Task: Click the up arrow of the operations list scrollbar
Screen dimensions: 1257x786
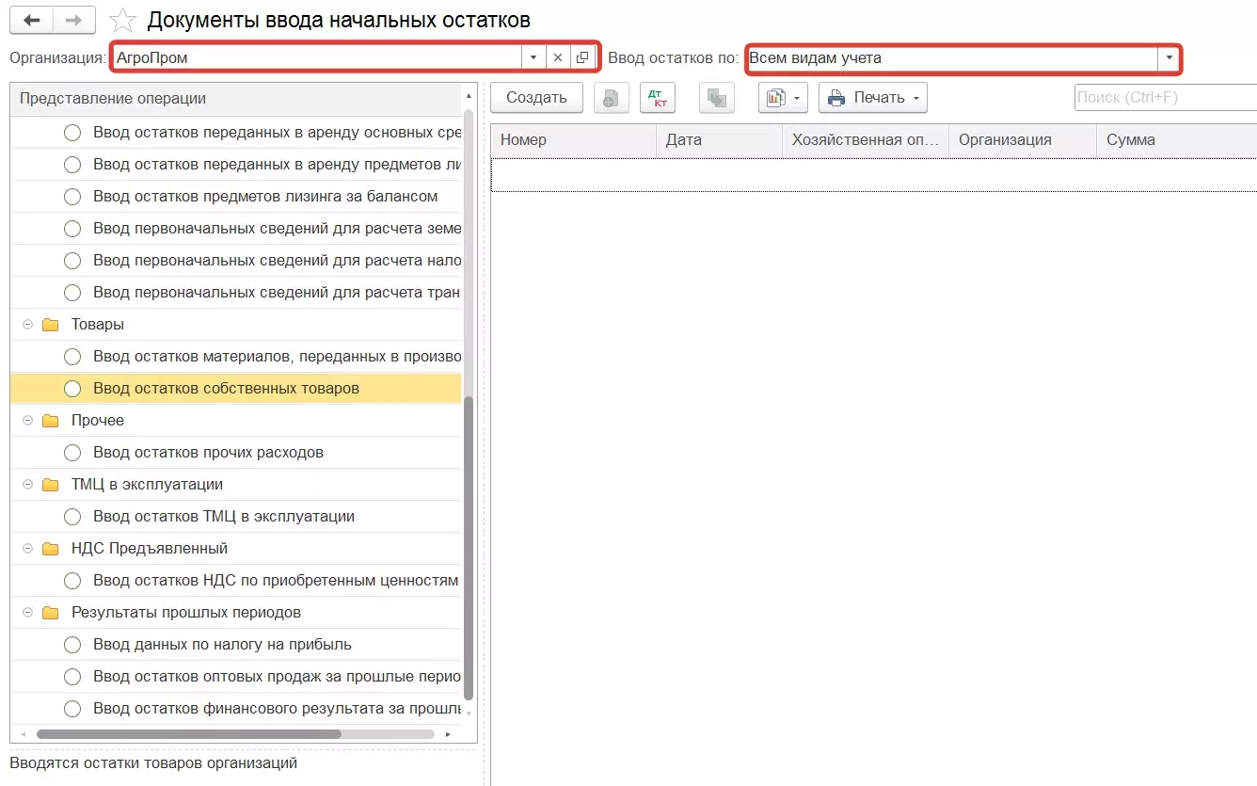Action: click(469, 96)
